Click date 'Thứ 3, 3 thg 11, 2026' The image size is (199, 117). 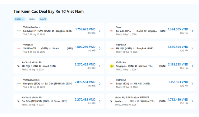(x=126, y=70)
